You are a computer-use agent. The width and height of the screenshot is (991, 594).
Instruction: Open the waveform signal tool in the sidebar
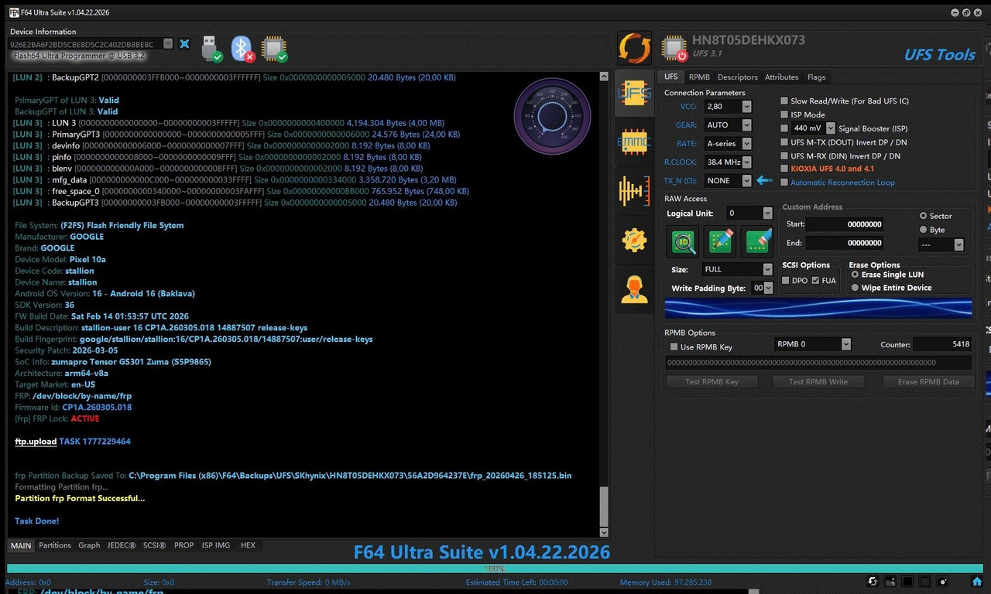(634, 191)
